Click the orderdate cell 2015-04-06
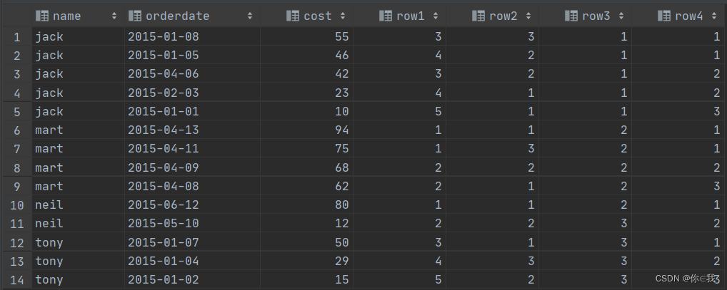 click(x=192, y=73)
